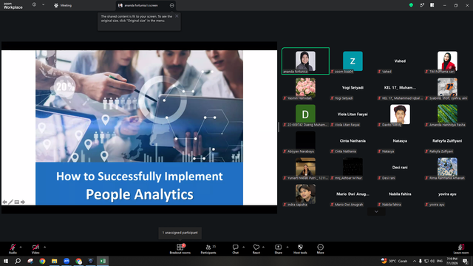Dismiss the shared content fit notification
Viewport: 473px width, 266px height.
(177, 16)
